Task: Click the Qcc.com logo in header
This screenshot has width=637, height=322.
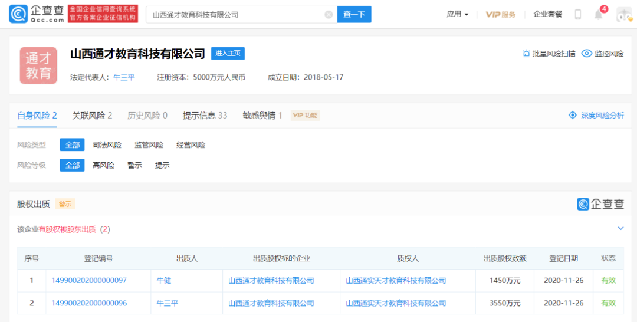Action: click(37, 14)
